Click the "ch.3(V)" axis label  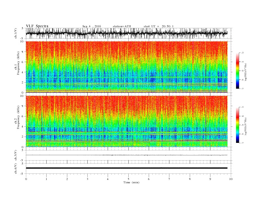point(16,155)
